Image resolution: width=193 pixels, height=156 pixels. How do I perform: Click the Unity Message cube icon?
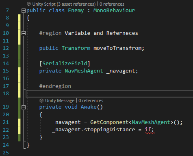click(x=41, y=100)
